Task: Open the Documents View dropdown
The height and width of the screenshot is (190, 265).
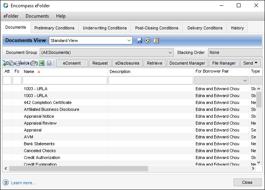Action: pyautogui.click(x=129, y=41)
